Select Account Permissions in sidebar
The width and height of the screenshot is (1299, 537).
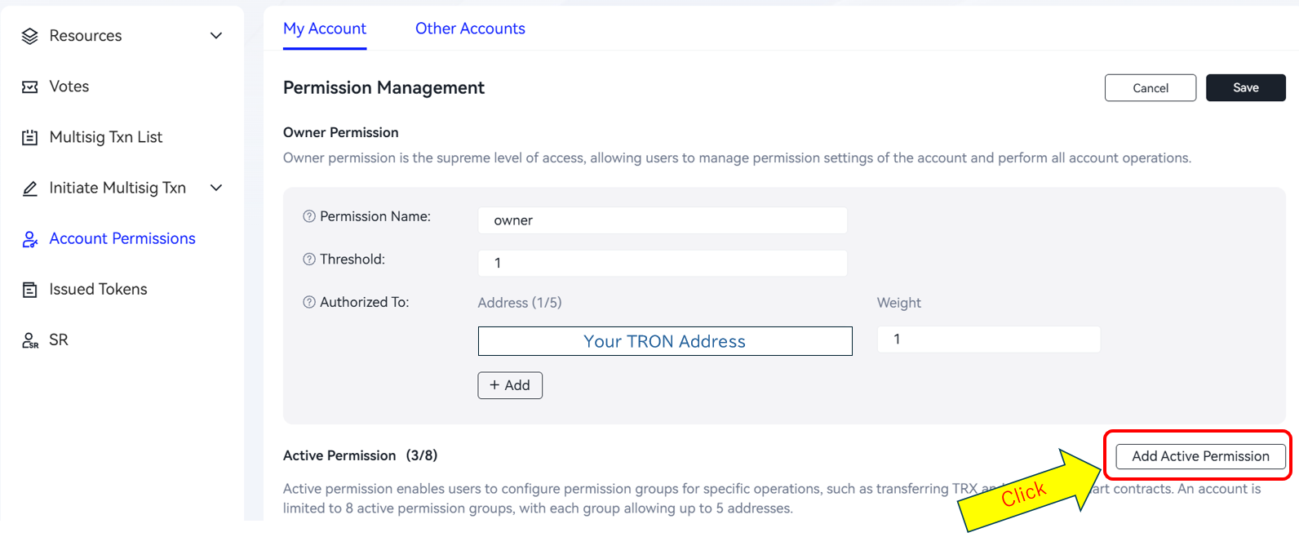click(122, 238)
